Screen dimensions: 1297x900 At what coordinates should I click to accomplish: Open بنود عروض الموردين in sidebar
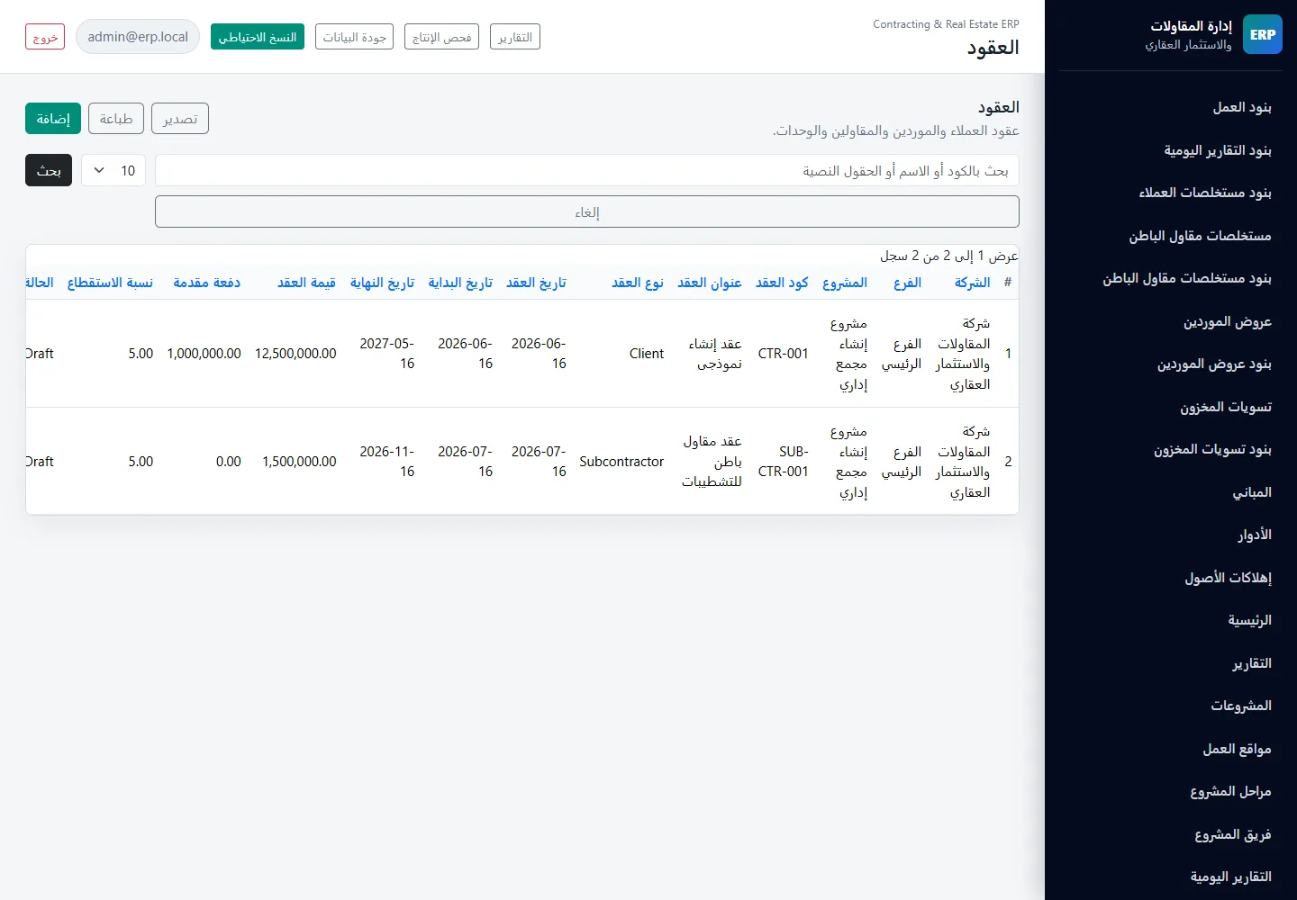tap(1214, 364)
